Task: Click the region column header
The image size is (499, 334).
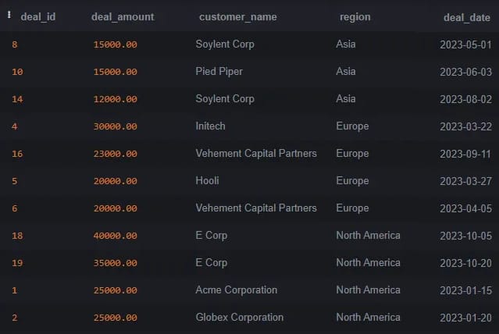Action: 355,17
